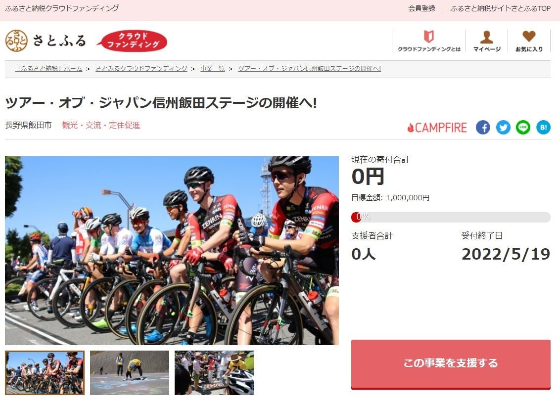
Task: Click この事業を支援する button
Action: 451,364
